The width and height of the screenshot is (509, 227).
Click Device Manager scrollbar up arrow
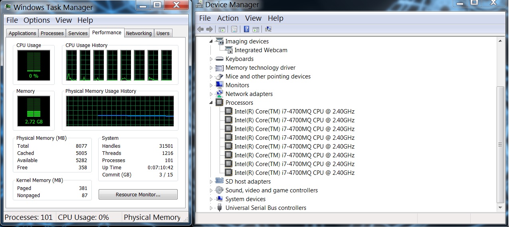501,41
